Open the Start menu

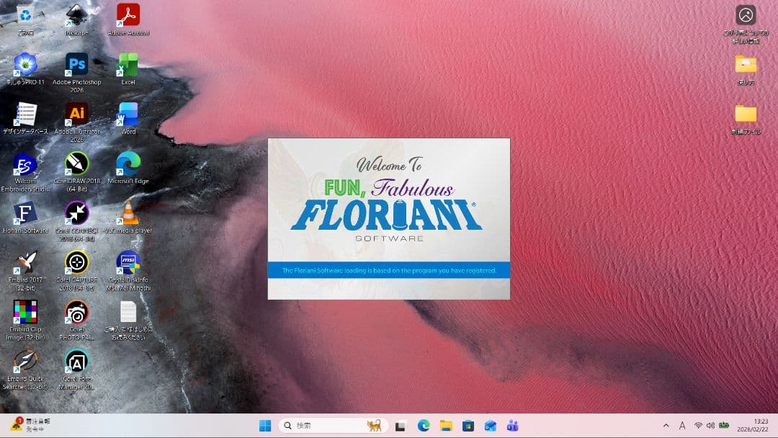coord(264,425)
